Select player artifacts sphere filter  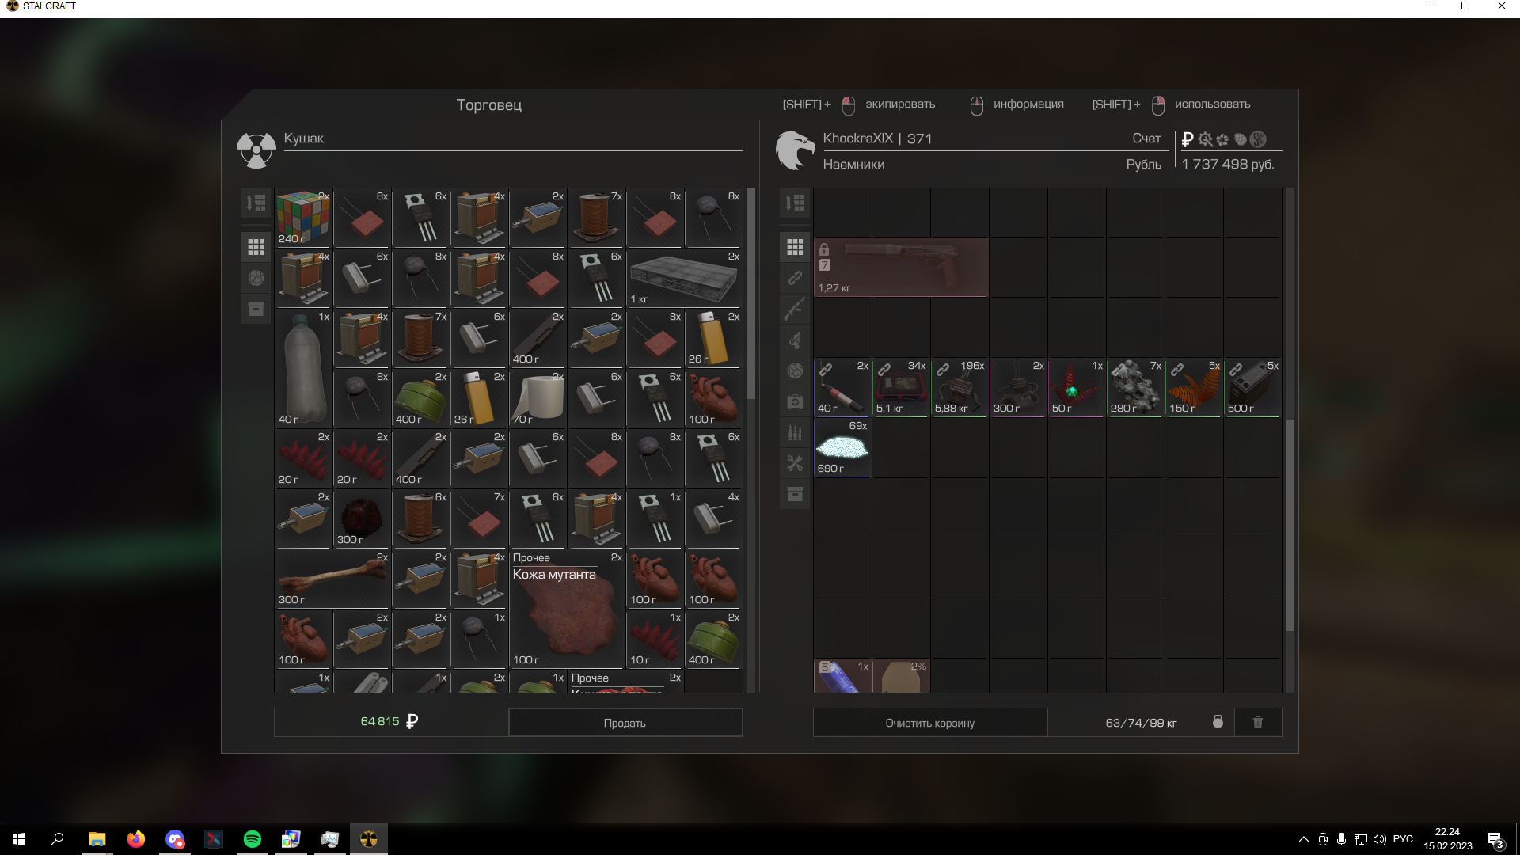[795, 370]
